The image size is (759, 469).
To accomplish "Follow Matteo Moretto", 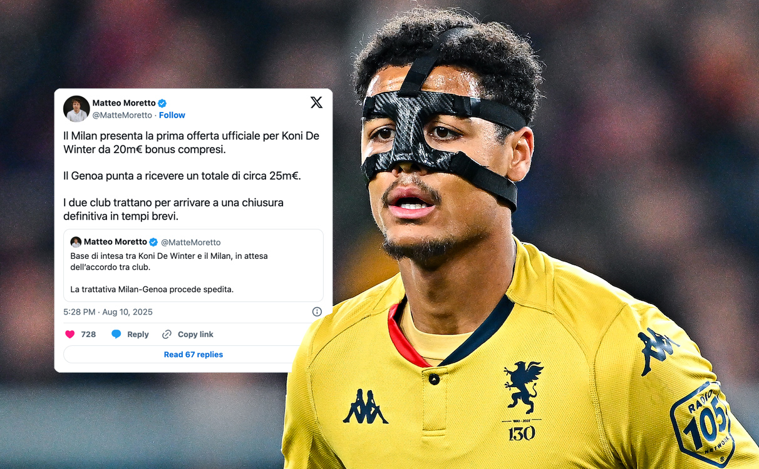I will (x=172, y=115).
